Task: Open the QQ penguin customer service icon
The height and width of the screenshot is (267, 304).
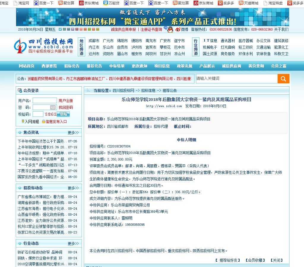Action: 170,29
